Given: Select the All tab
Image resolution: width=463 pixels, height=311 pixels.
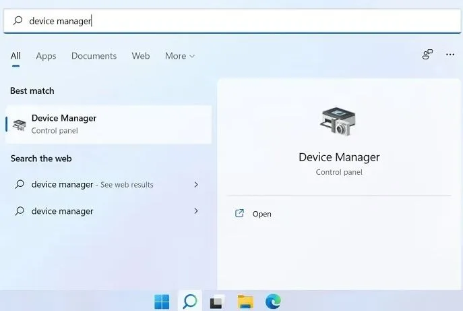Looking at the screenshot, I should 16,56.
